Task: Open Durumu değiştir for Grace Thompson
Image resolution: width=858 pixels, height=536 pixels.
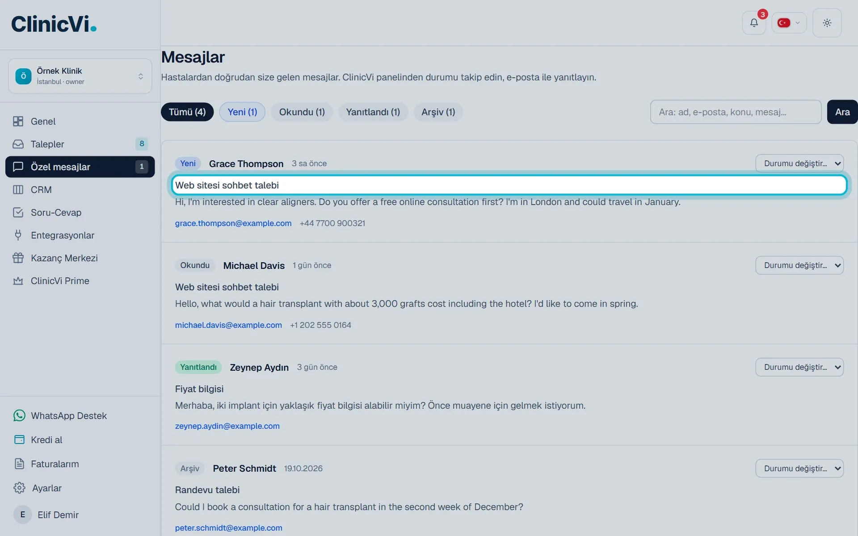Action: [799, 163]
